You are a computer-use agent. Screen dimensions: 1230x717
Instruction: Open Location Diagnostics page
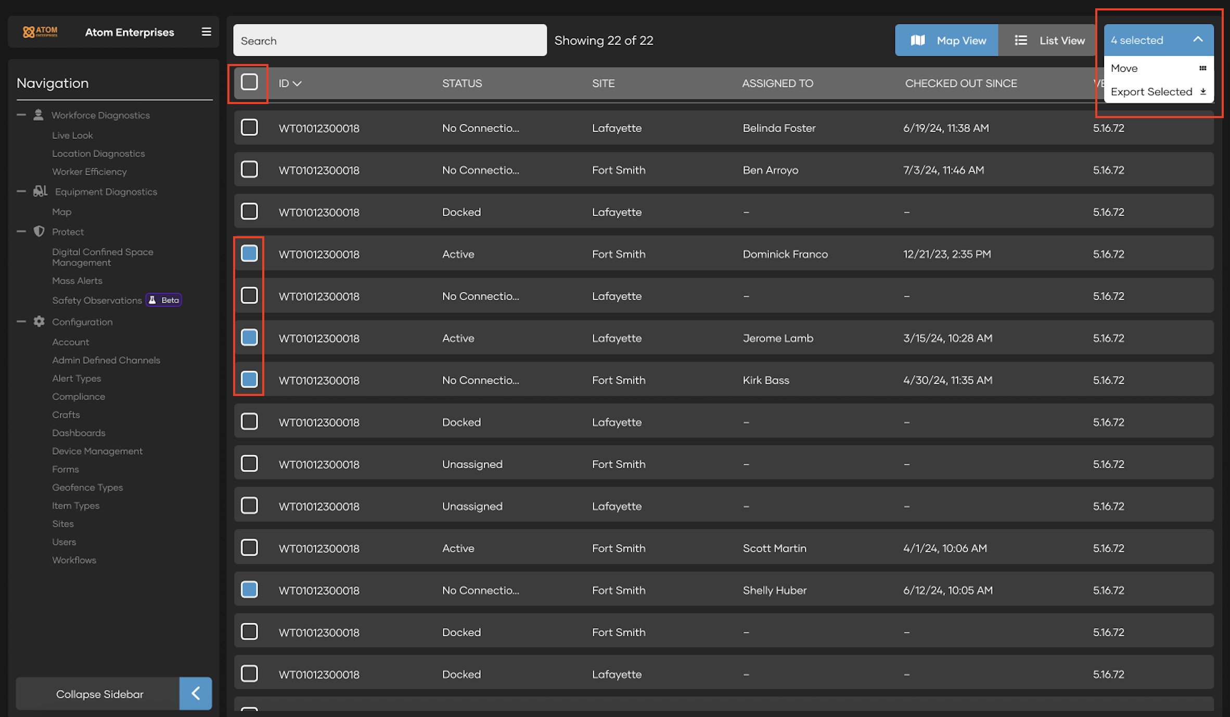click(98, 153)
